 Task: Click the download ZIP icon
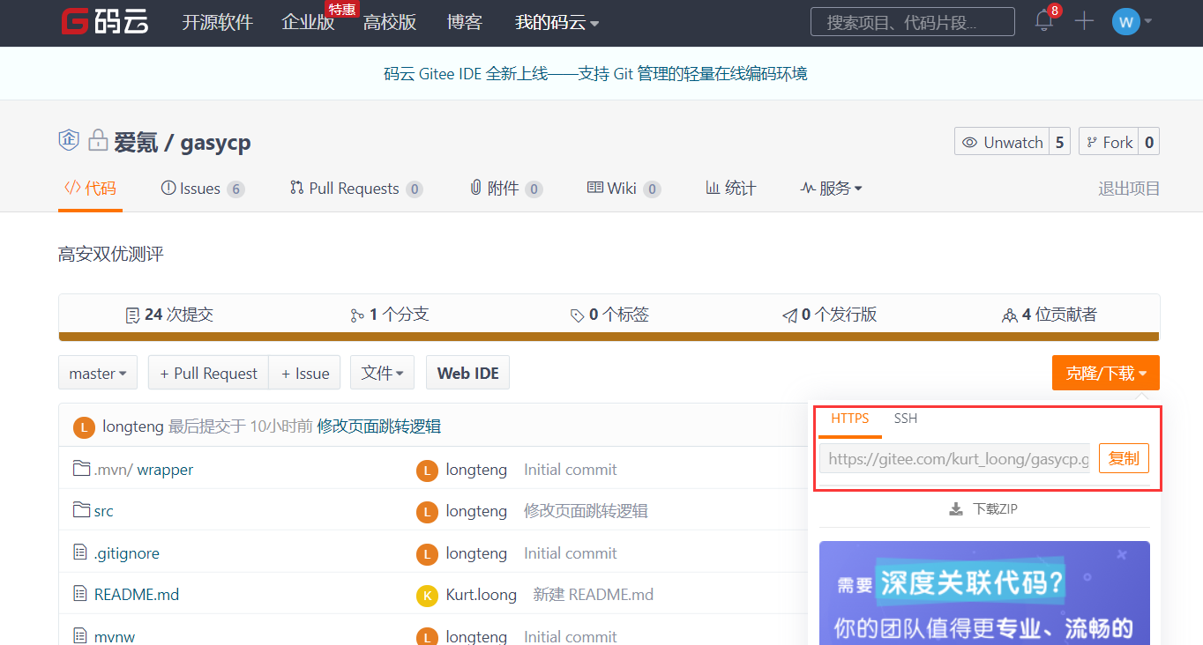click(x=956, y=508)
